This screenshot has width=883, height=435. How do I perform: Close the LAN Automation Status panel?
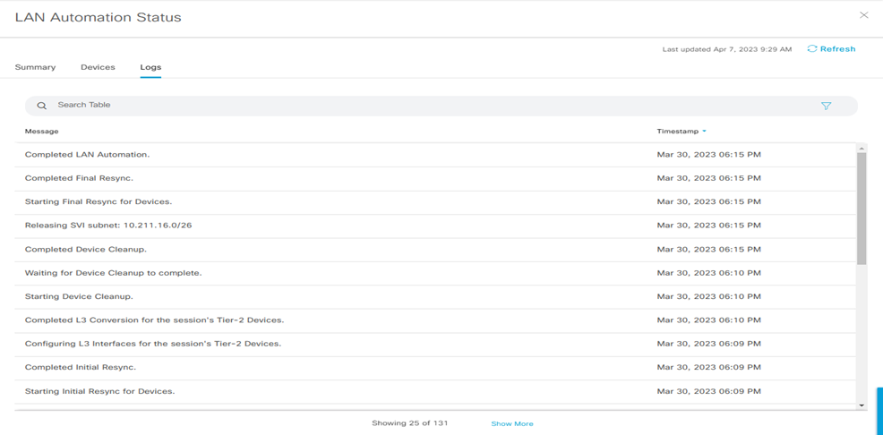coord(863,15)
